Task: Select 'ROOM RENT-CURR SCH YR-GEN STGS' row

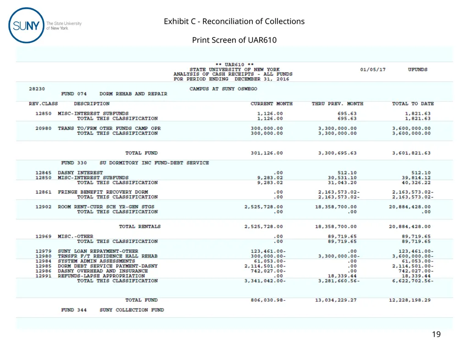Action: pos(233,207)
